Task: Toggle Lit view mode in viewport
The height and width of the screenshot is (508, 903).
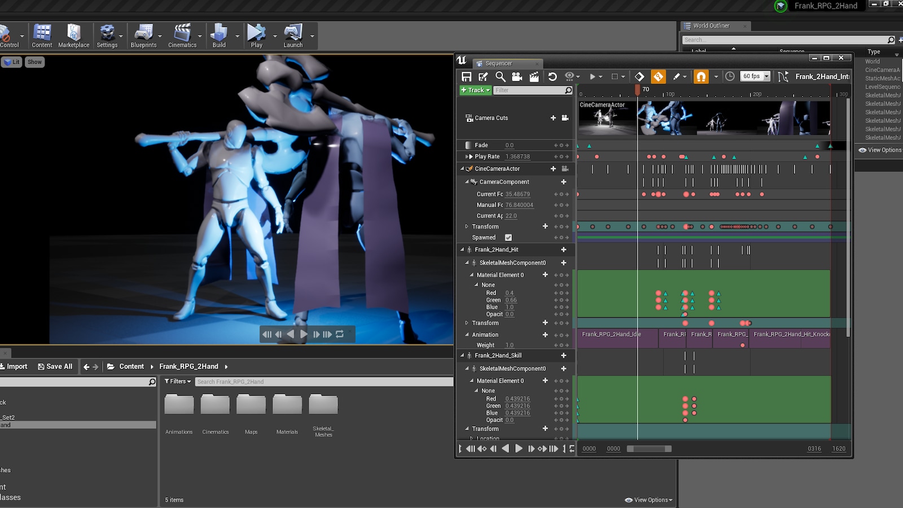Action: (x=12, y=62)
